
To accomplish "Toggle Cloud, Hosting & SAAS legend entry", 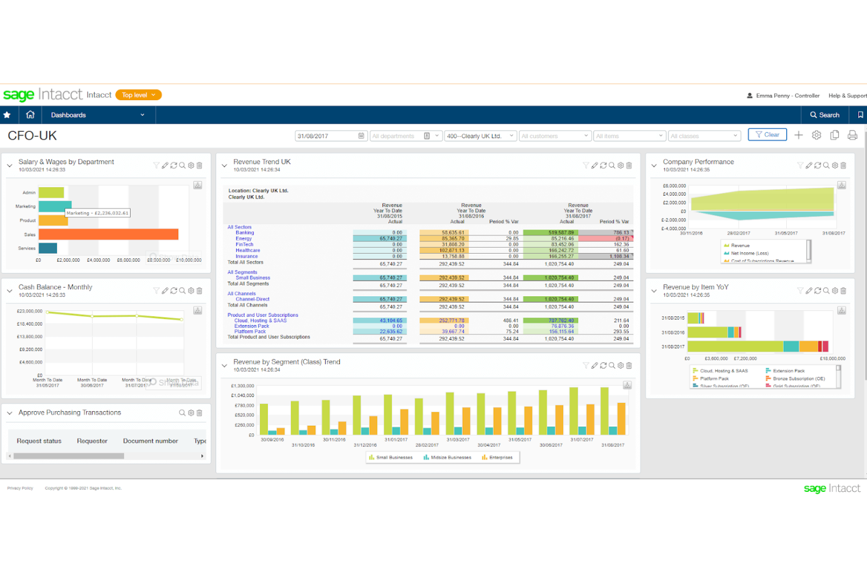I will [720, 371].
